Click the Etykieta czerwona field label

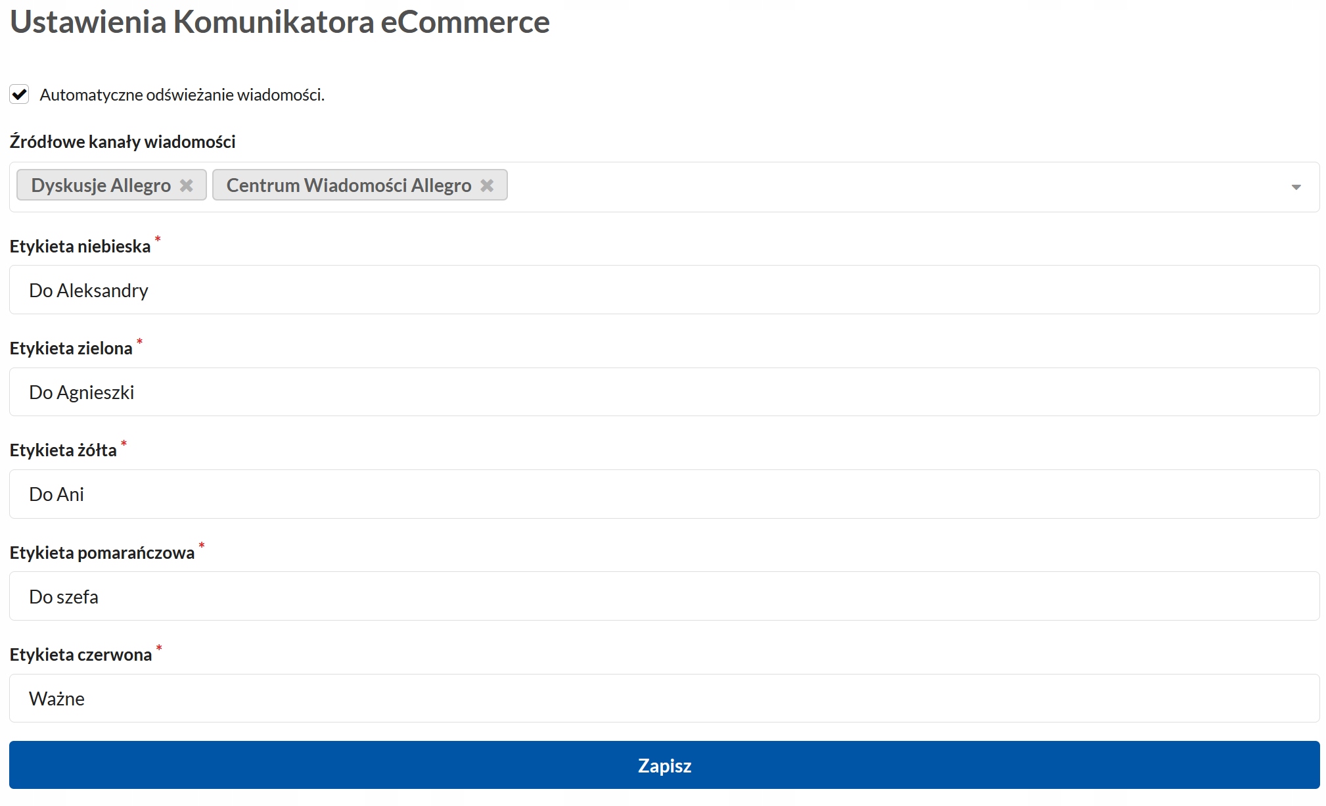[81, 655]
